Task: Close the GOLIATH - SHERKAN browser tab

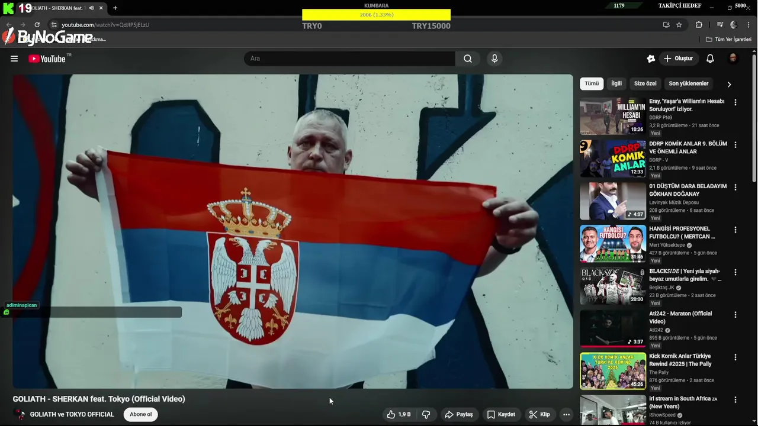Action: (x=101, y=8)
